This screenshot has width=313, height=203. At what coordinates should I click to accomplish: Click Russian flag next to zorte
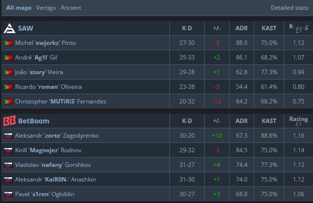point(8,136)
